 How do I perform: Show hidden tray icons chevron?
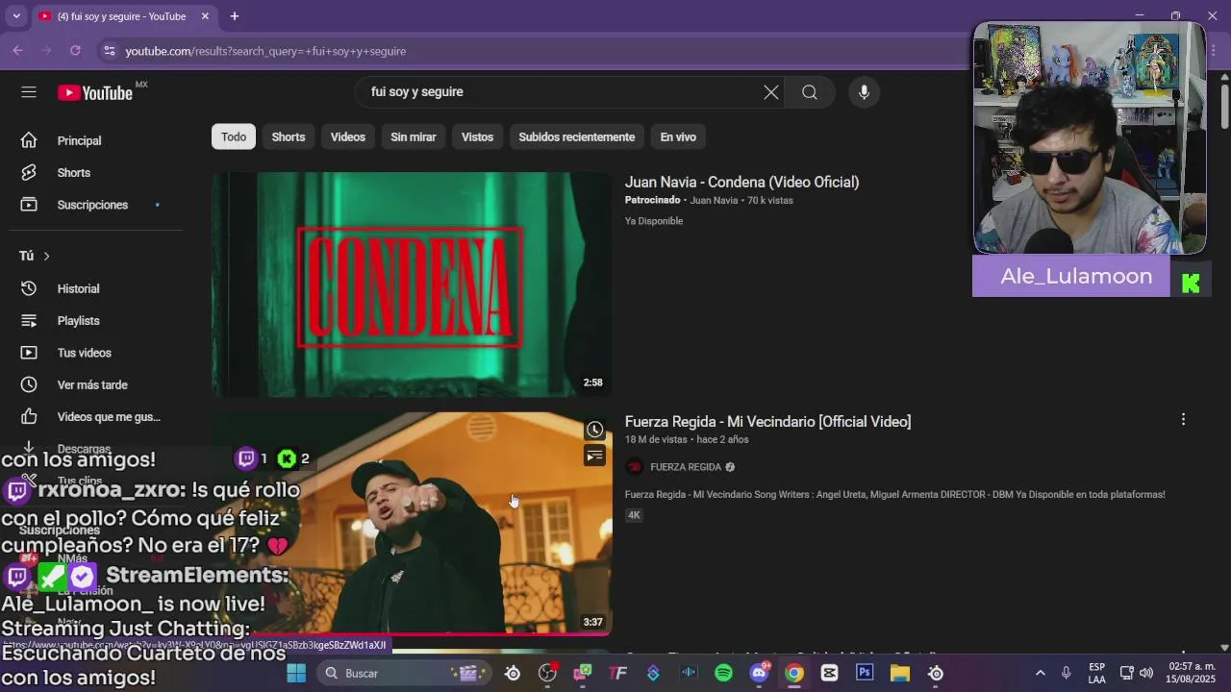point(1040,673)
